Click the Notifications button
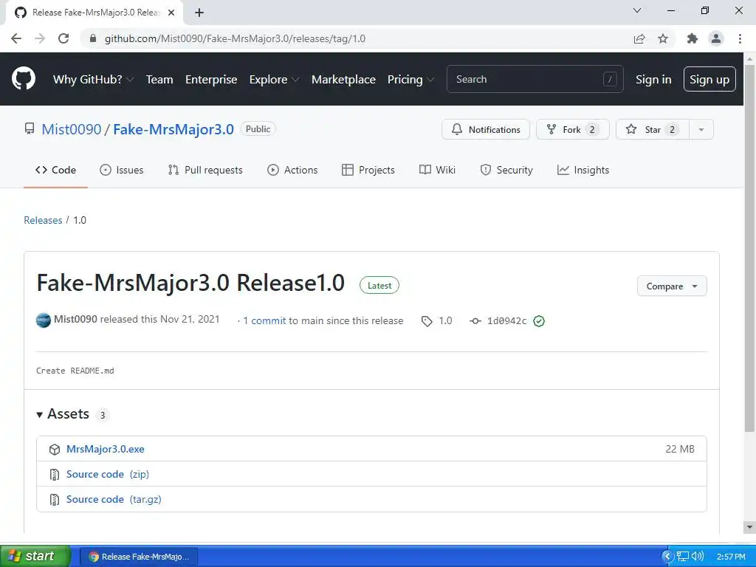 [486, 129]
